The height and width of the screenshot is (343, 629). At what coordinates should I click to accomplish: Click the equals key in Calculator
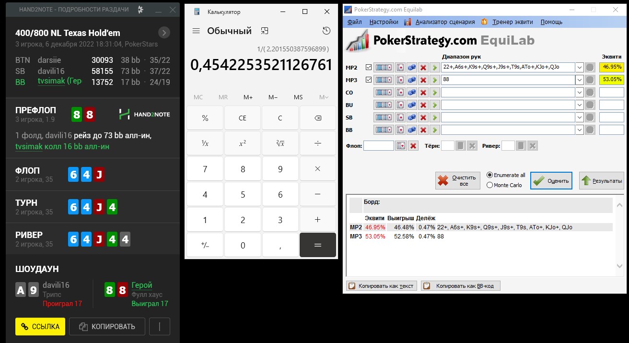click(317, 245)
